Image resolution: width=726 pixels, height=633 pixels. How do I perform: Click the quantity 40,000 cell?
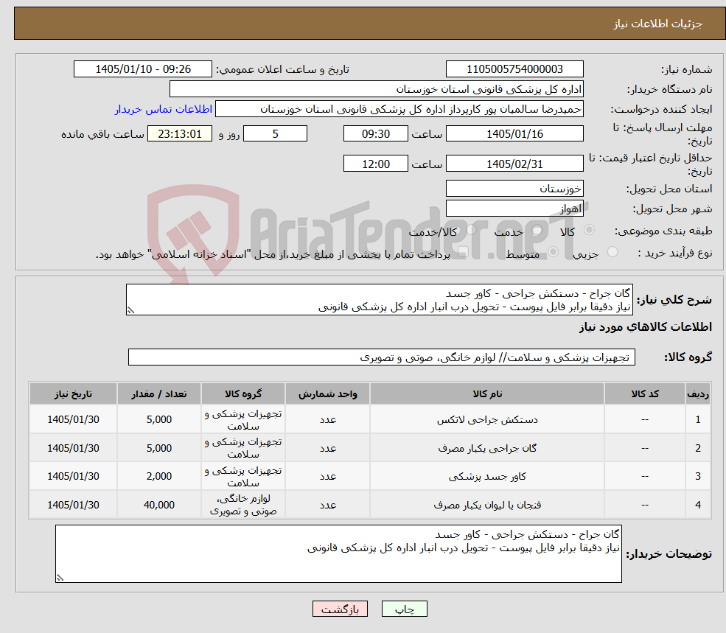click(158, 505)
